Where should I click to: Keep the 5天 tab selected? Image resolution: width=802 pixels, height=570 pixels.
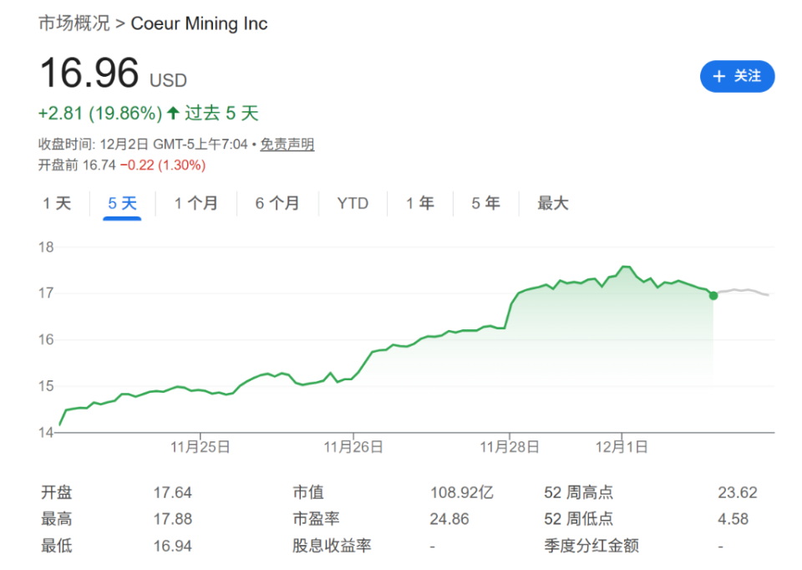pos(121,203)
